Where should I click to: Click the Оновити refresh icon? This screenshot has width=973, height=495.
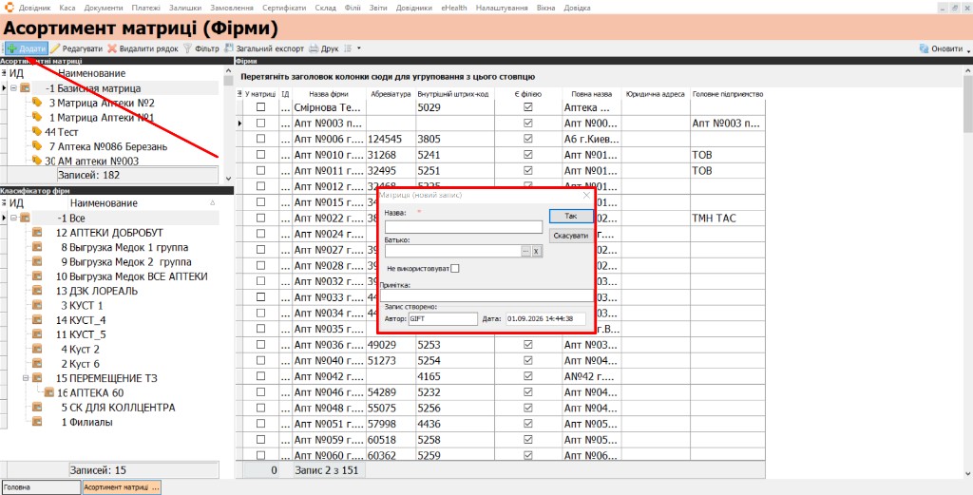point(924,48)
